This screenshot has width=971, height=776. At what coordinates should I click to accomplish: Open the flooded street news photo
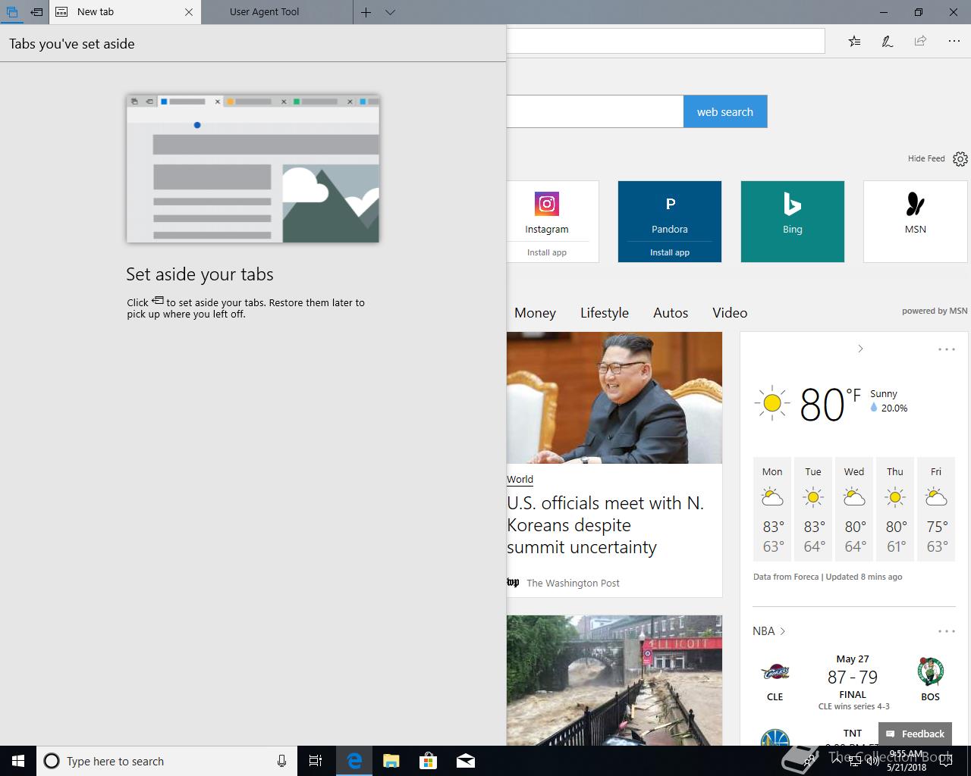[614, 681]
